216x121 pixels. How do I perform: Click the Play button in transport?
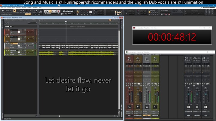click(x=50, y=11)
